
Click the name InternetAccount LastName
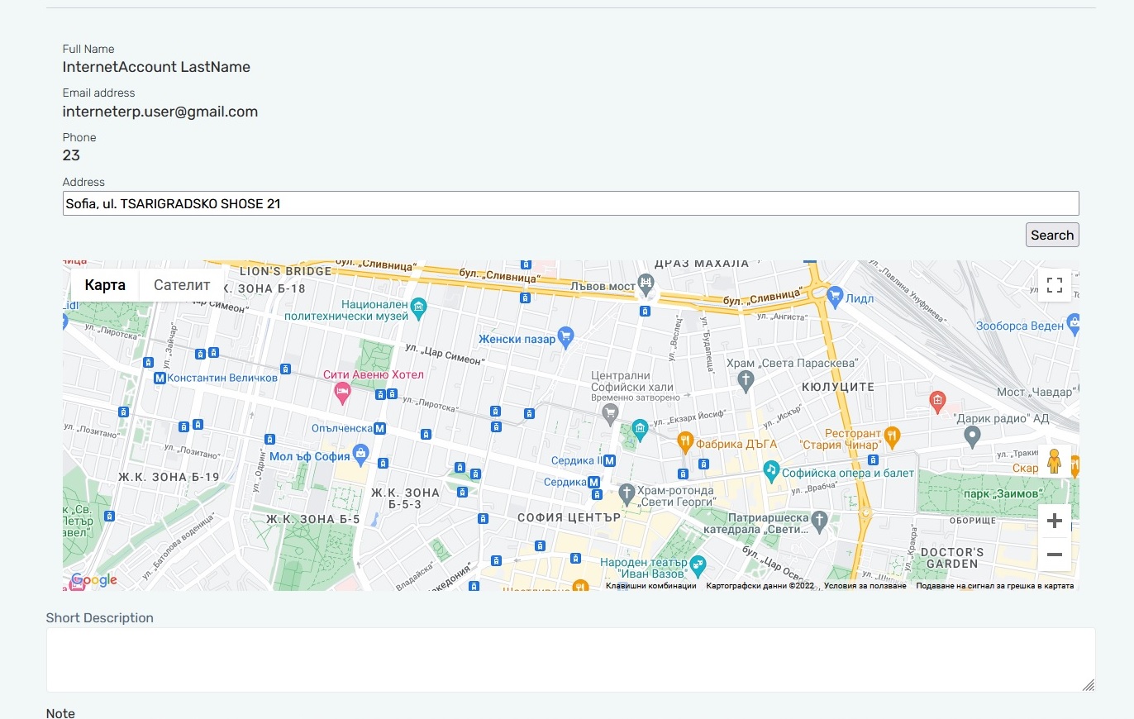point(156,67)
